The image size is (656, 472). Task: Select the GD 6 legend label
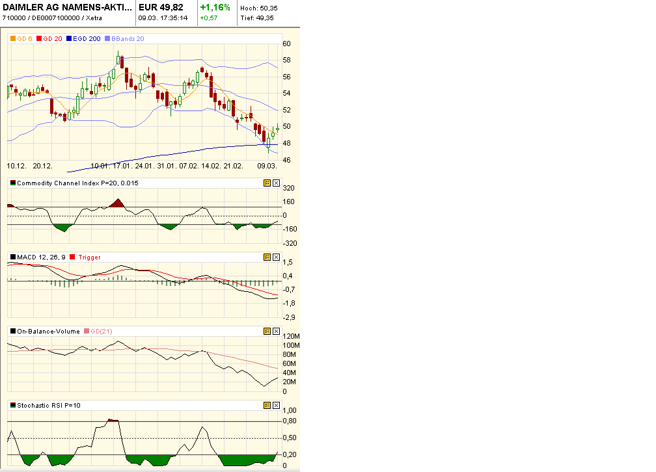tap(25, 38)
